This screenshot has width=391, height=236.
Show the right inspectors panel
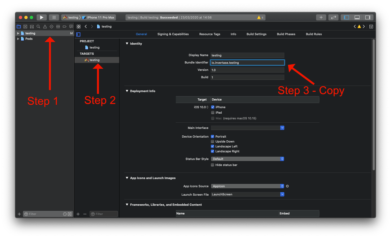coord(368,17)
